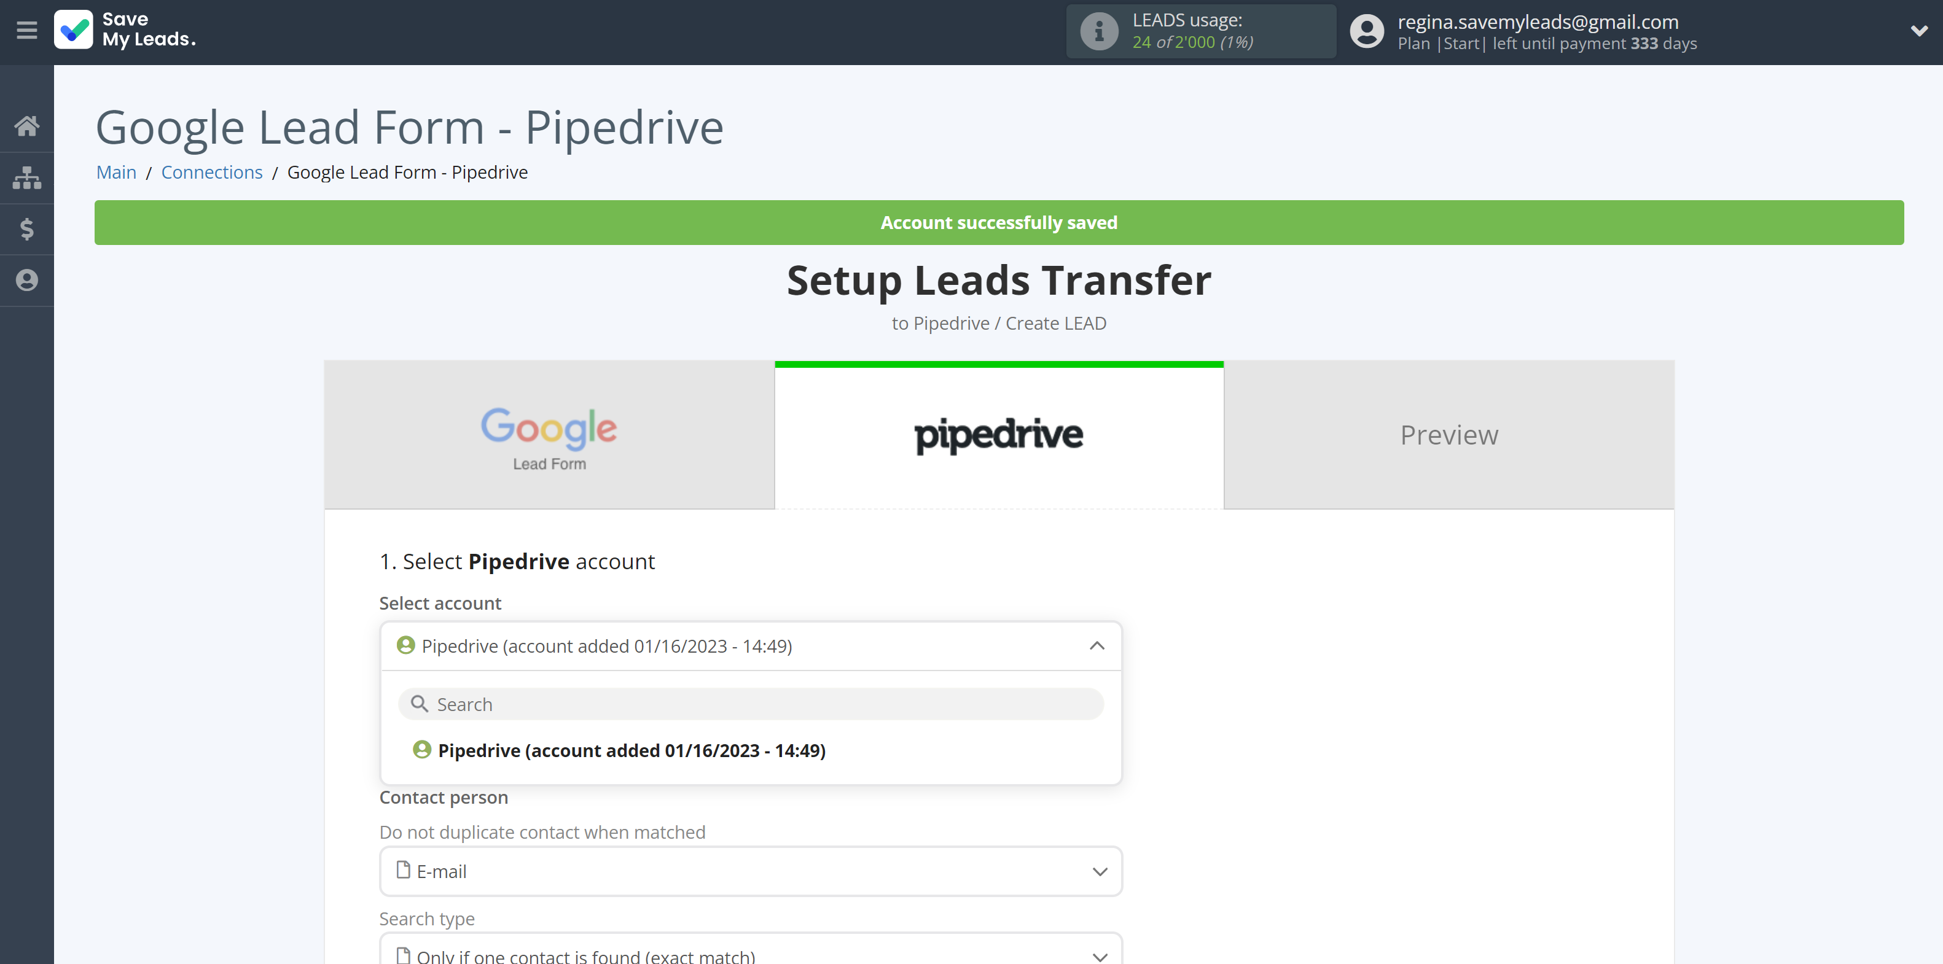
Task: Switch to the Preview tab
Action: [1448, 435]
